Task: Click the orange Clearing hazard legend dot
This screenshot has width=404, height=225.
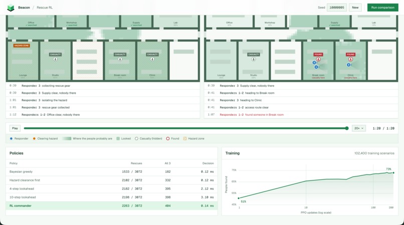Action: (34, 139)
